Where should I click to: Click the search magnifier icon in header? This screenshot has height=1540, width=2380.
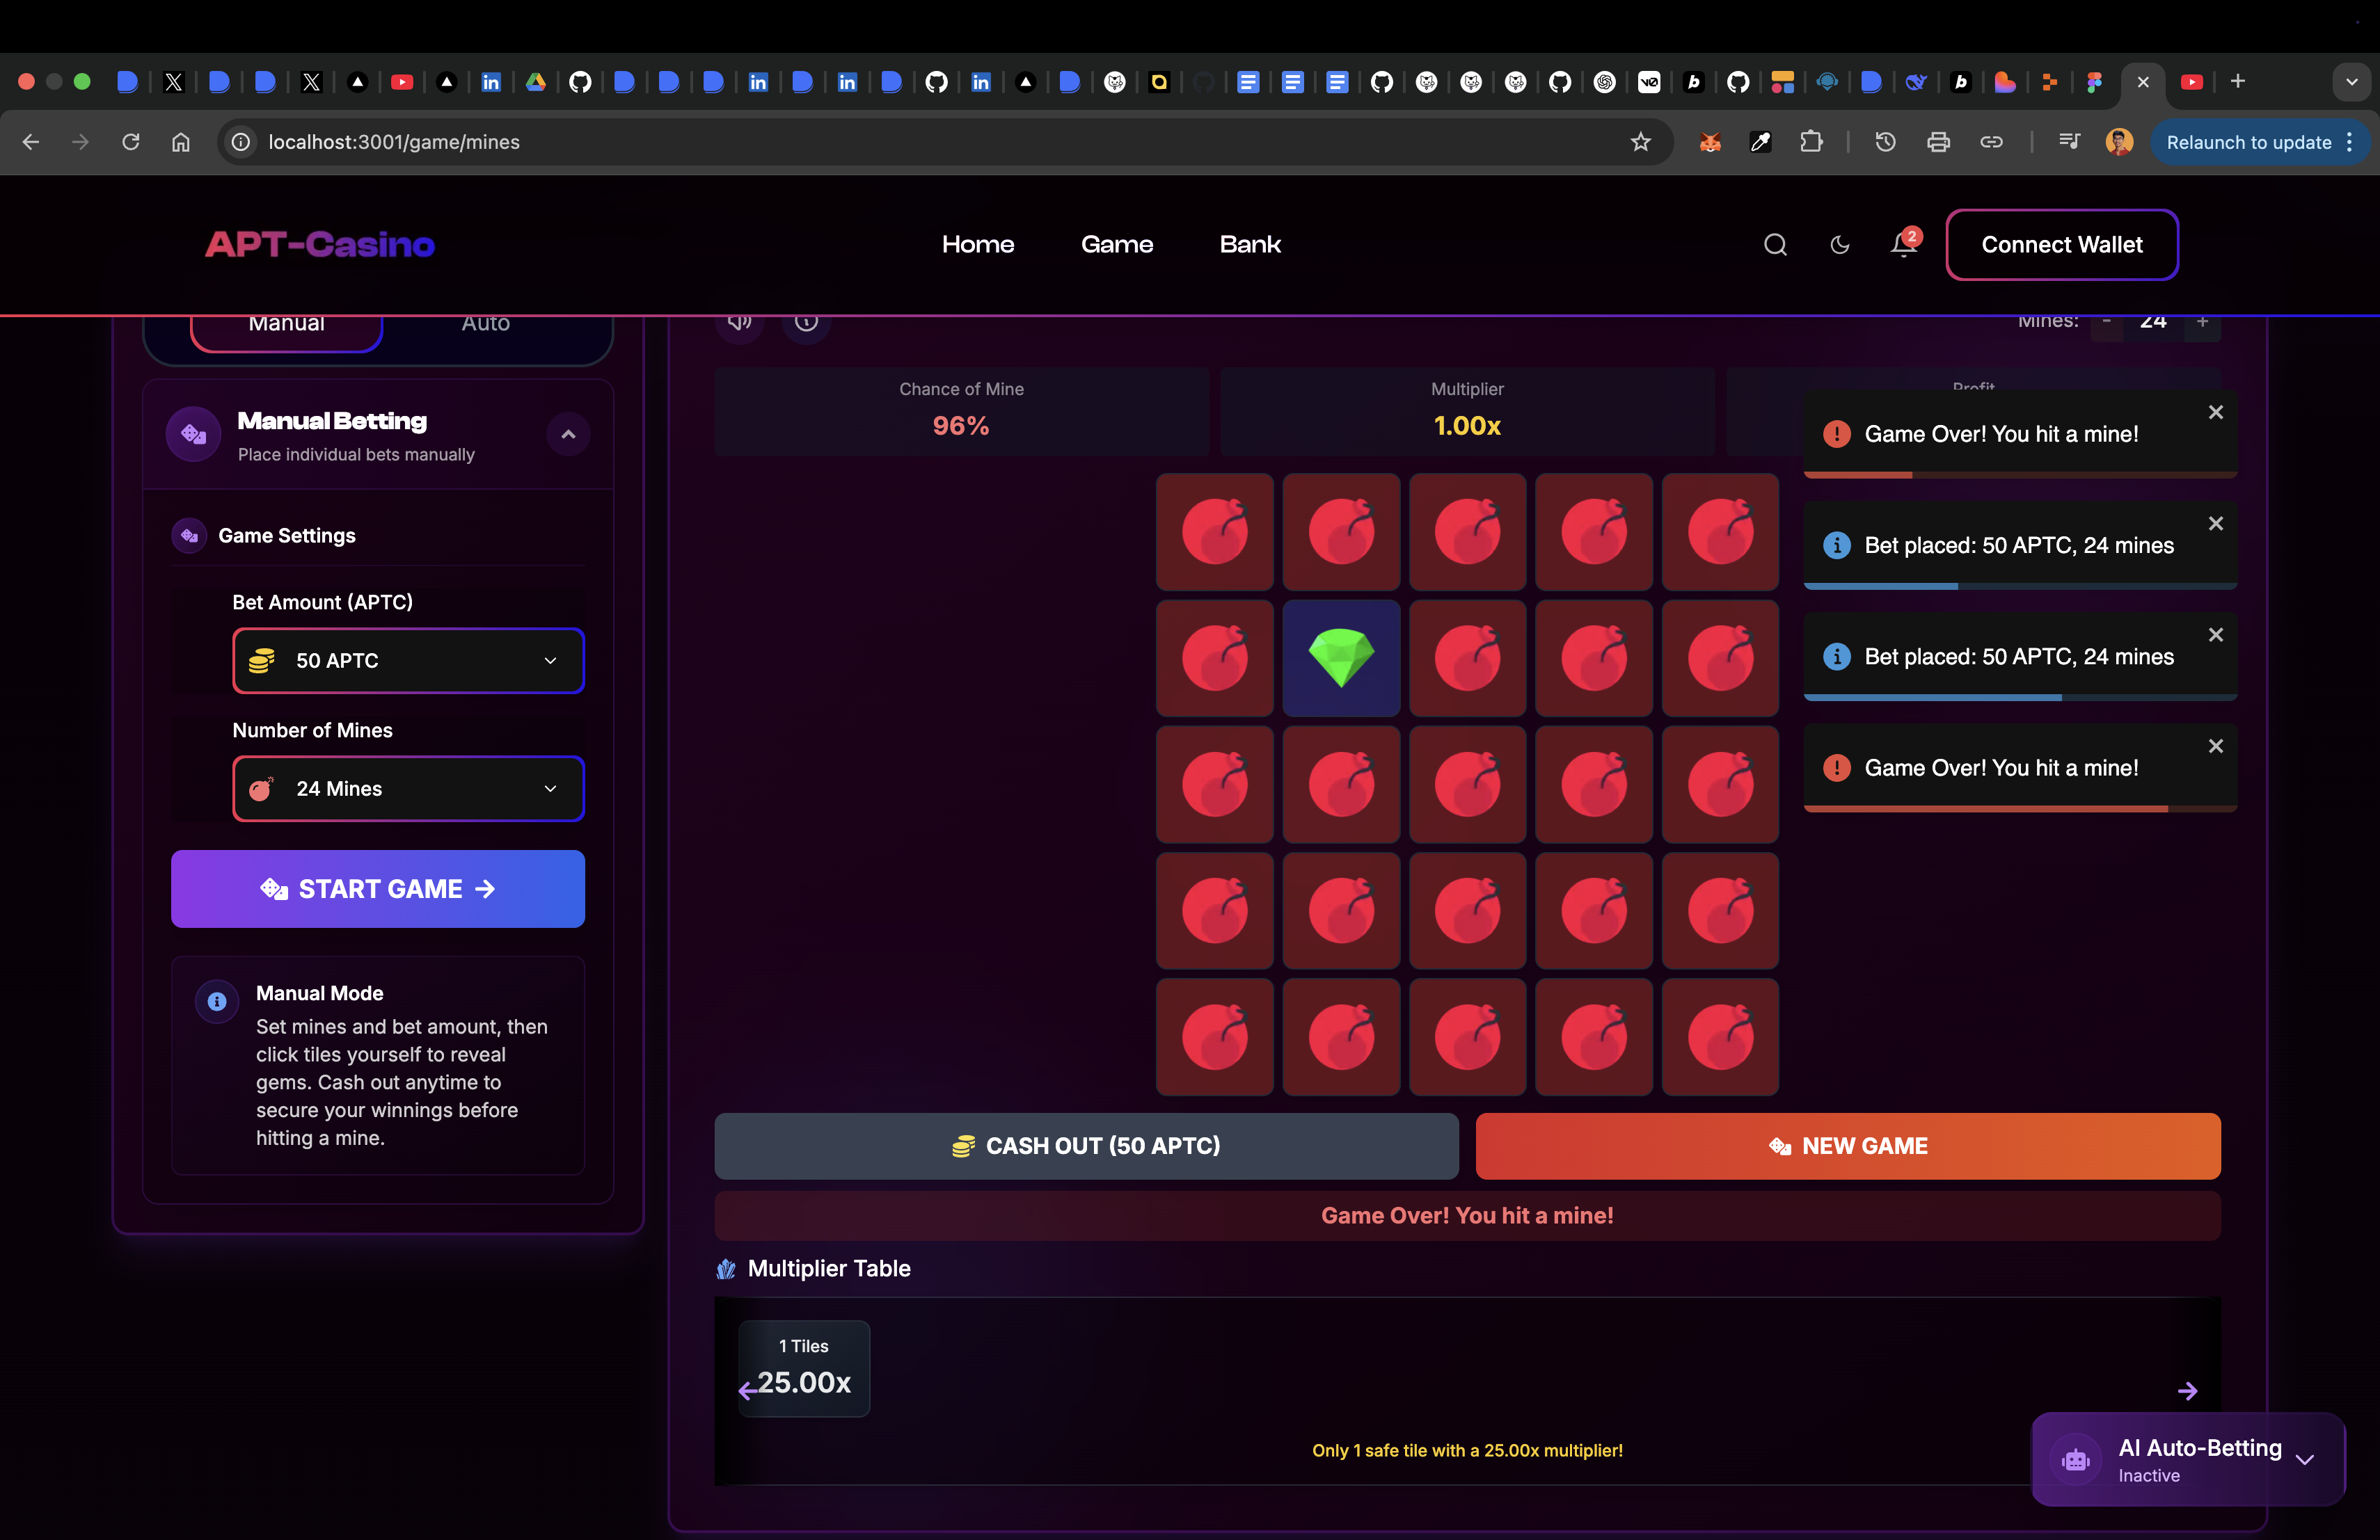[x=1775, y=245]
